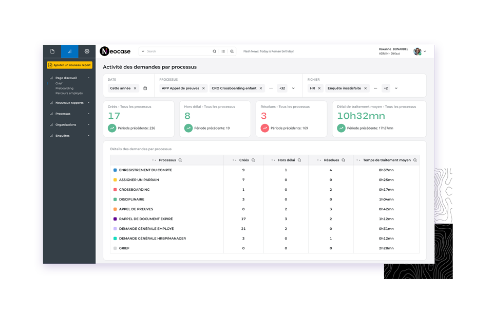Open the date calendar picker icon
The image size is (493, 309).
[x=145, y=88]
